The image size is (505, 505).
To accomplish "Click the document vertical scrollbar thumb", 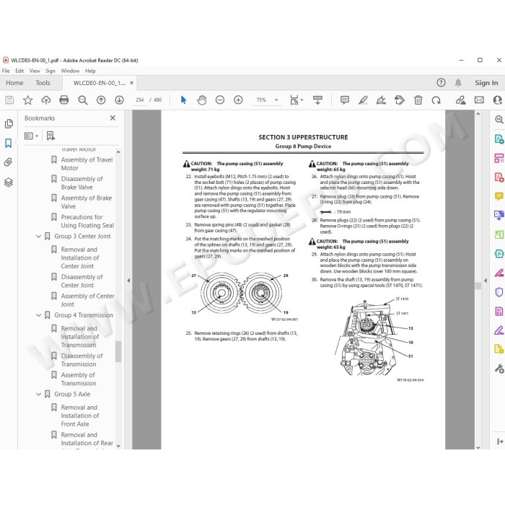I will [x=478, y=286].
